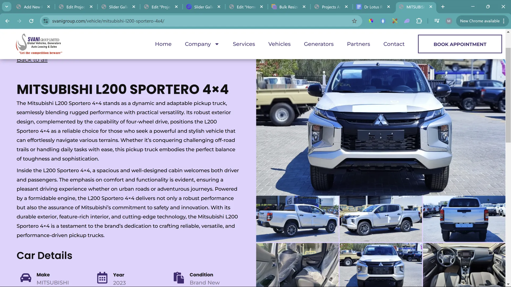This screenshot has width=511, height=287.
Task: Click the site information icon in address bar
Action: coord(46,21)
